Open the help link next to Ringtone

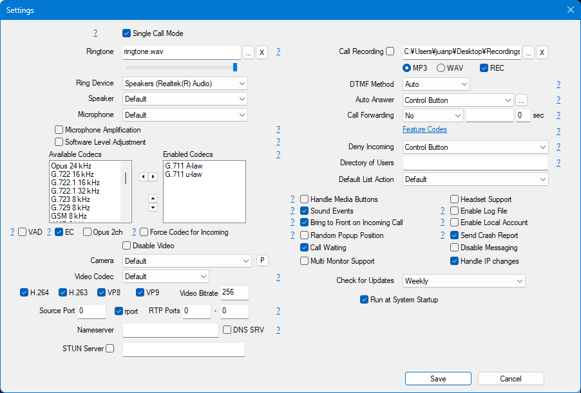(278, 51)
